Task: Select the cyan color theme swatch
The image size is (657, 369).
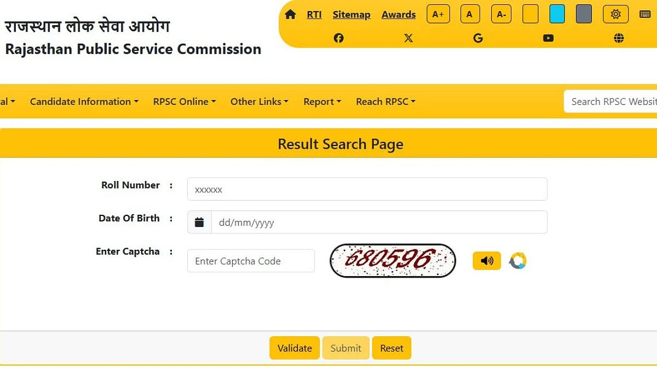Action: click(x=557, y=14)
